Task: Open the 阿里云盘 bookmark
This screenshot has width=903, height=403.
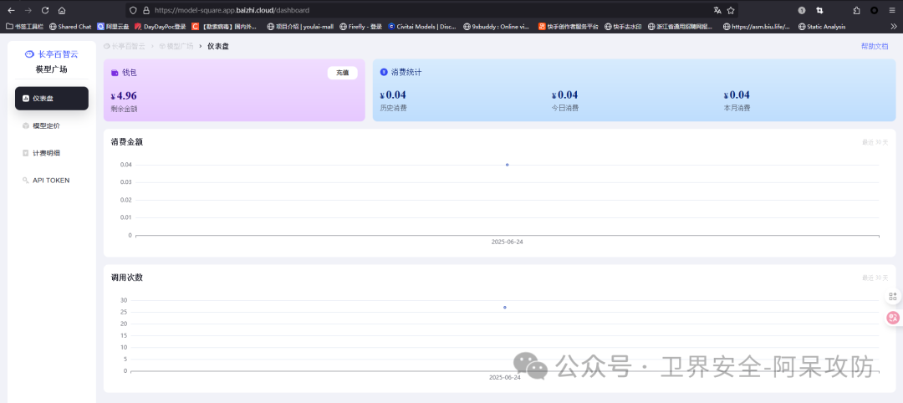Action: pyautogui.click(x=114, y=27)
